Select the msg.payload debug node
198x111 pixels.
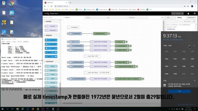(100, 34)
